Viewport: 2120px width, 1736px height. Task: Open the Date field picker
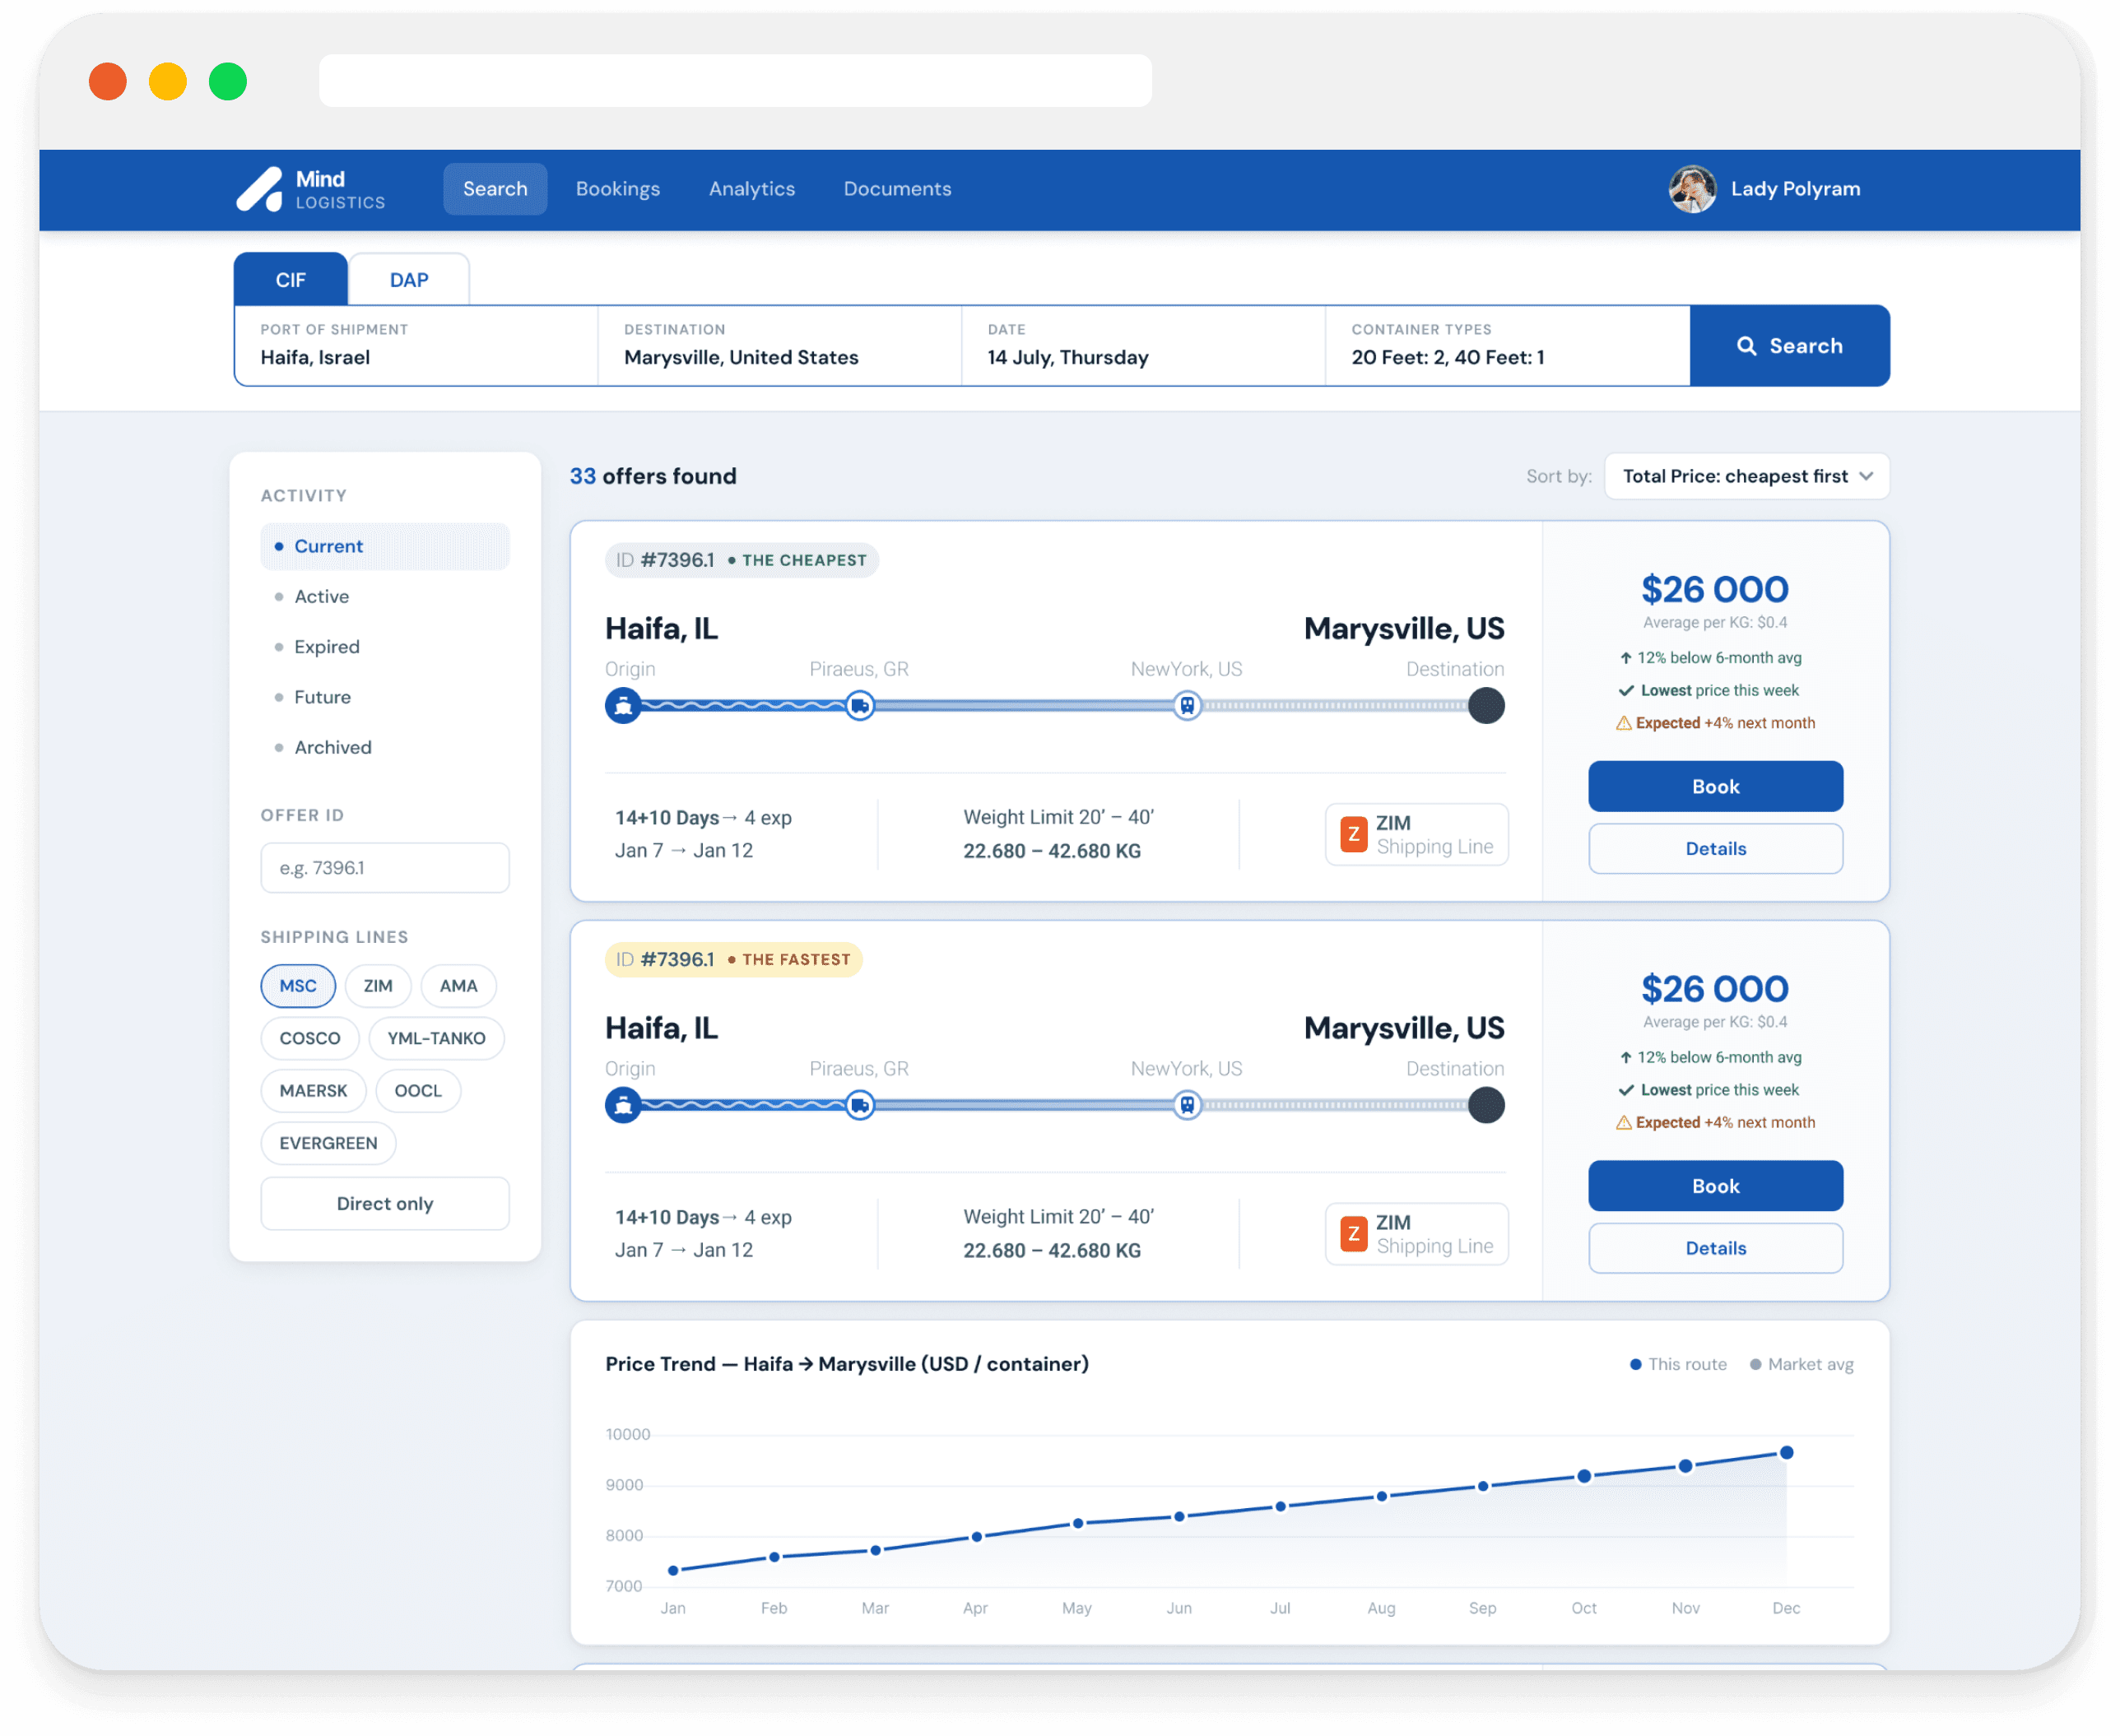point(1142,346)
